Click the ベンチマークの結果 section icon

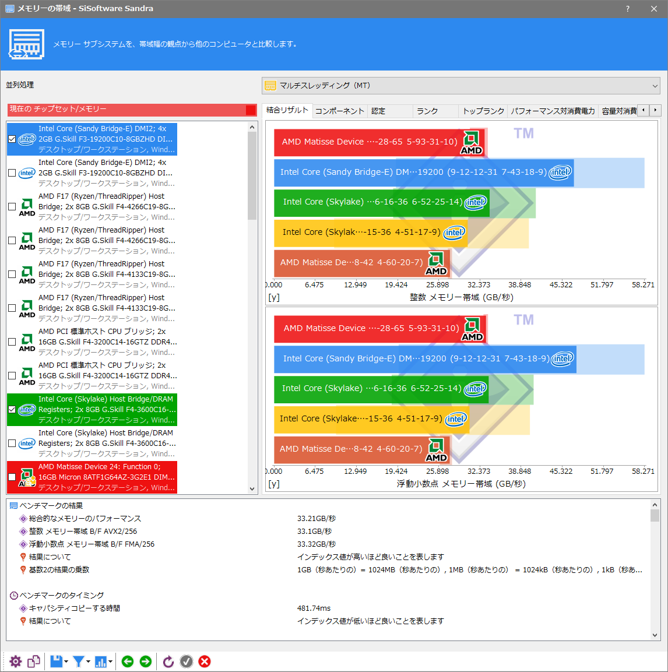(x=14, y=506)
